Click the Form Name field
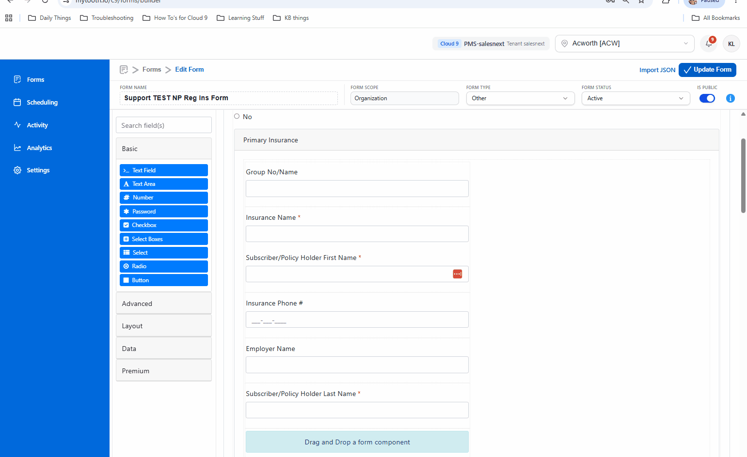Viewport: 747px width, 457px height. point(229,98)
